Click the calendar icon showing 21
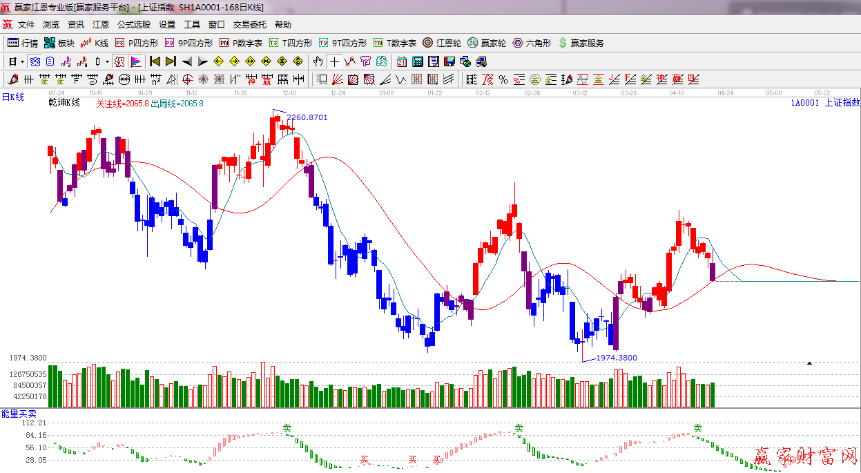Screen dimensions: 861x473 tap(402, 61)
